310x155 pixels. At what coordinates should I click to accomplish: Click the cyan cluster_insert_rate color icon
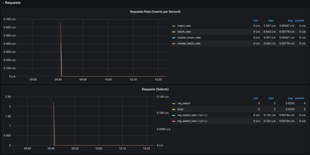pos(174,38)
